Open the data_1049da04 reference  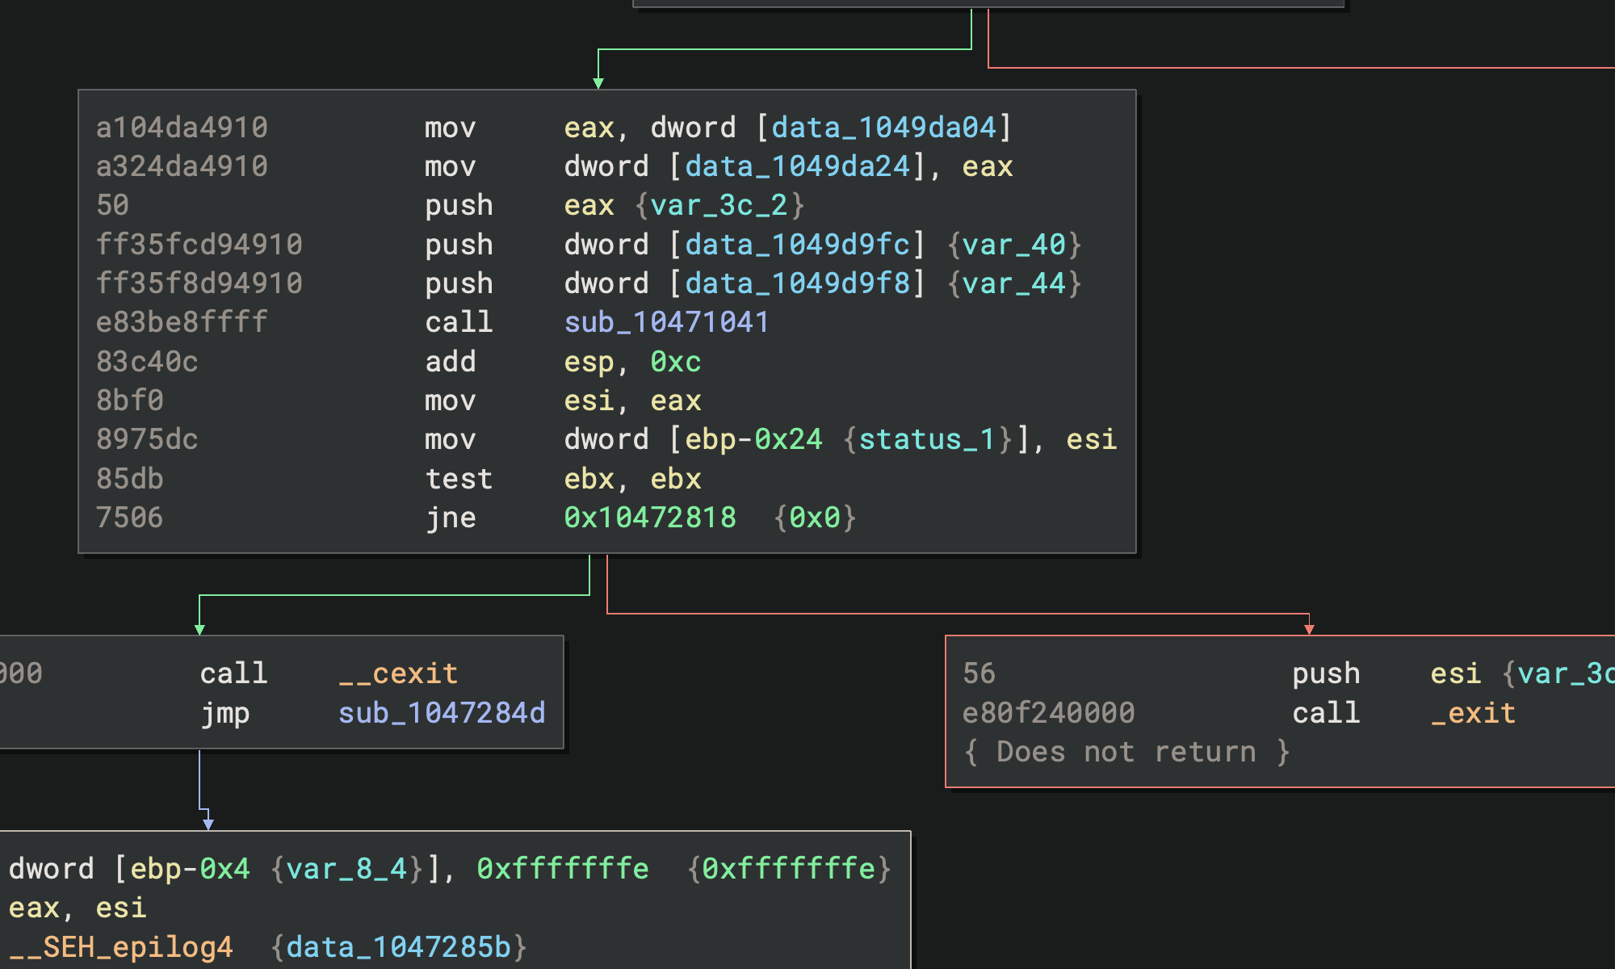pos(883,128)
